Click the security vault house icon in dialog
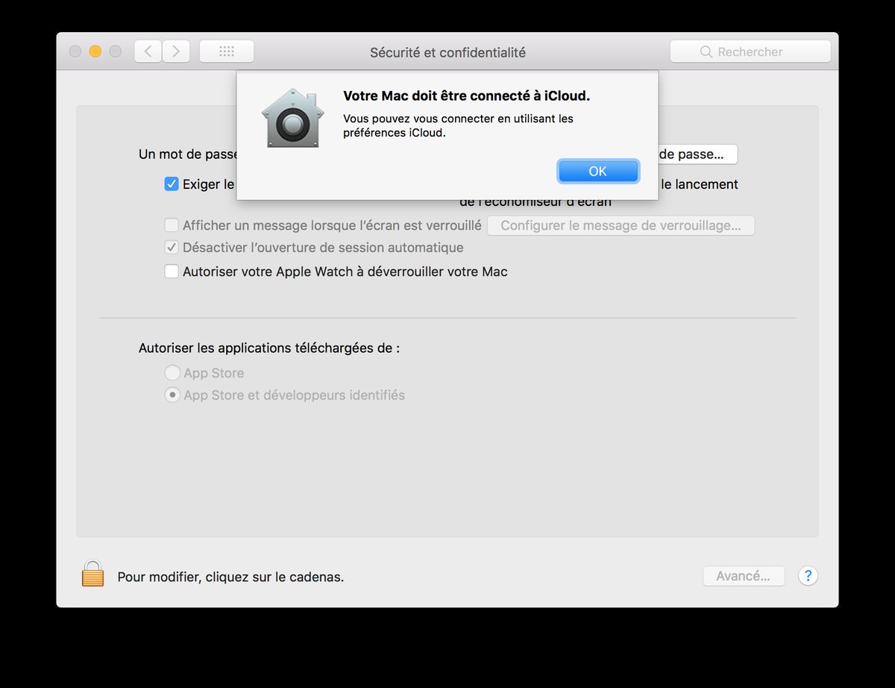895x688 pixels. tap(292, 118)
